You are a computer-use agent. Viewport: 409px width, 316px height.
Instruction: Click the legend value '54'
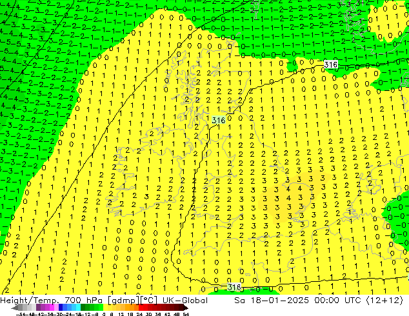pos(186,315)
